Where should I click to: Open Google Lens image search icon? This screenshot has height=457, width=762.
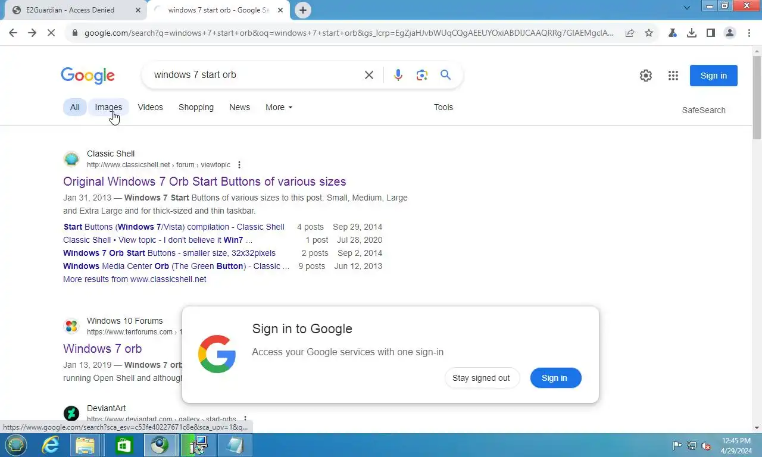pyautogui.click(x=422, y=75)
